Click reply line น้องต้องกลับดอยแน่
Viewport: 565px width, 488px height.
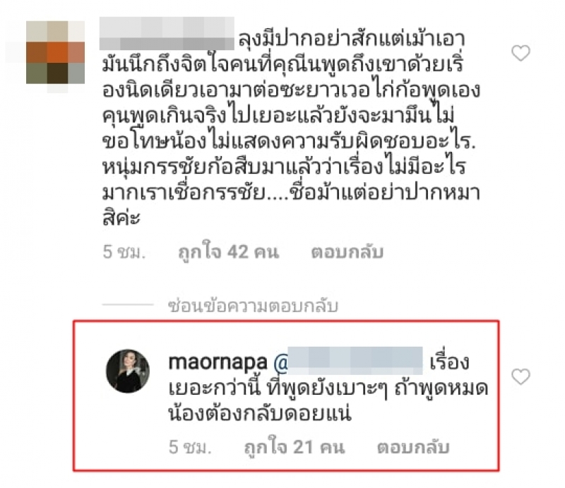click(260, 414)
